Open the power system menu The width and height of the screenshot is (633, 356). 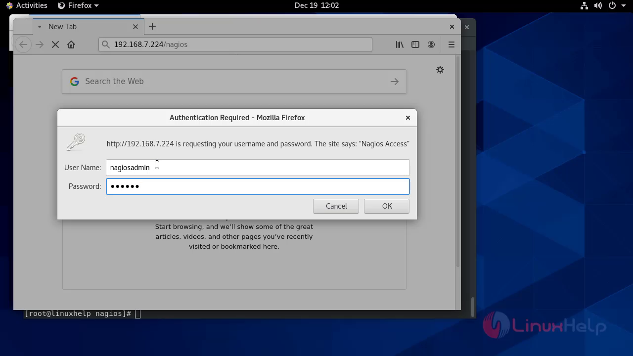612,5
